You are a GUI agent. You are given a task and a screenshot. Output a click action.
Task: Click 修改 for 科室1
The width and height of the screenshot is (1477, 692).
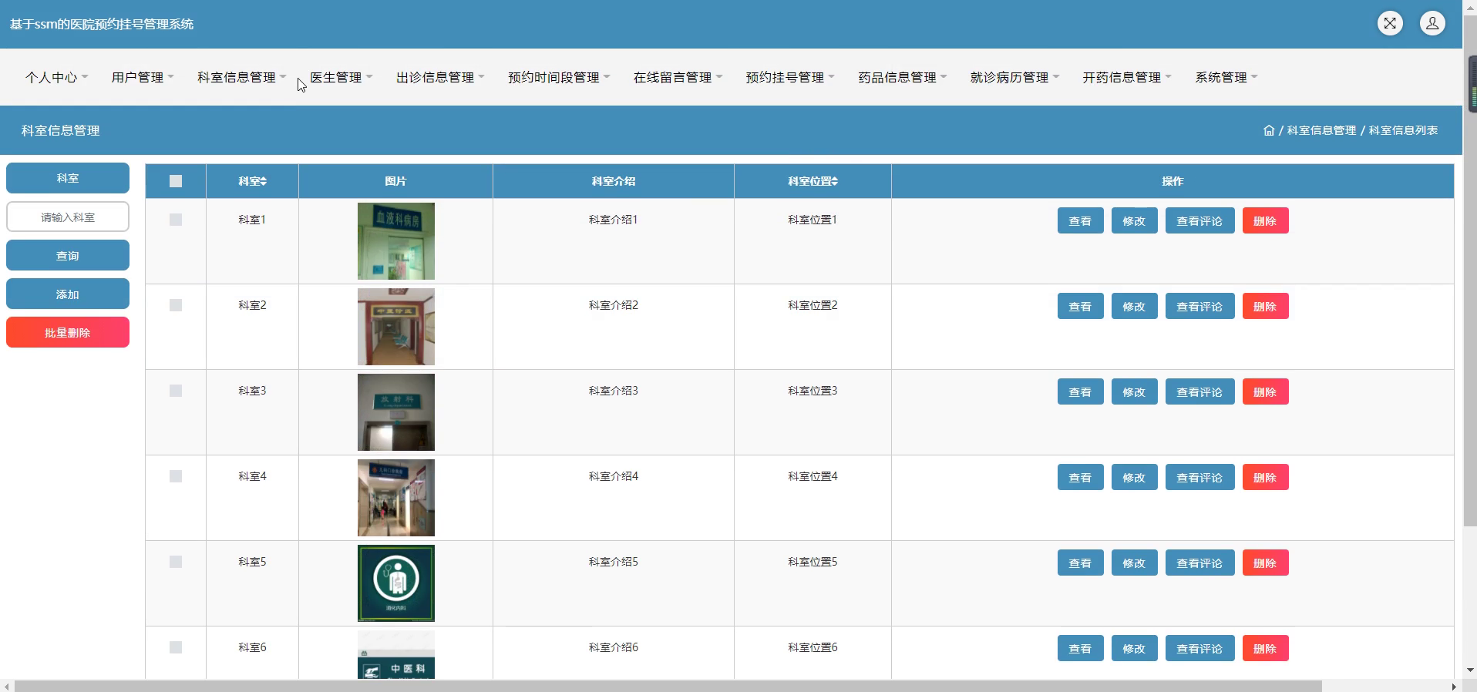(1134, 220)
